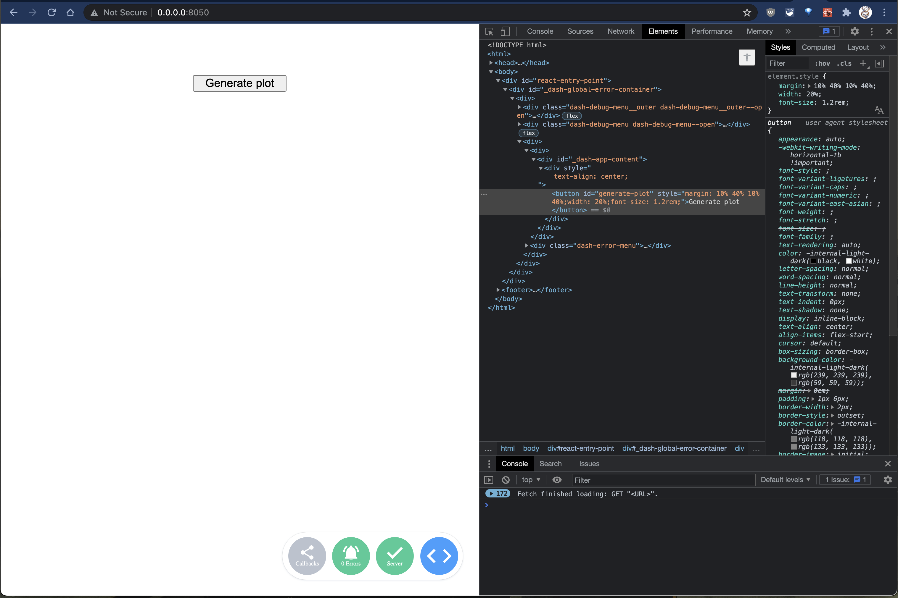Click the new style rule plus icon
Image resolution: width=898 pixels, height=598 pixels.
point(863,63)
